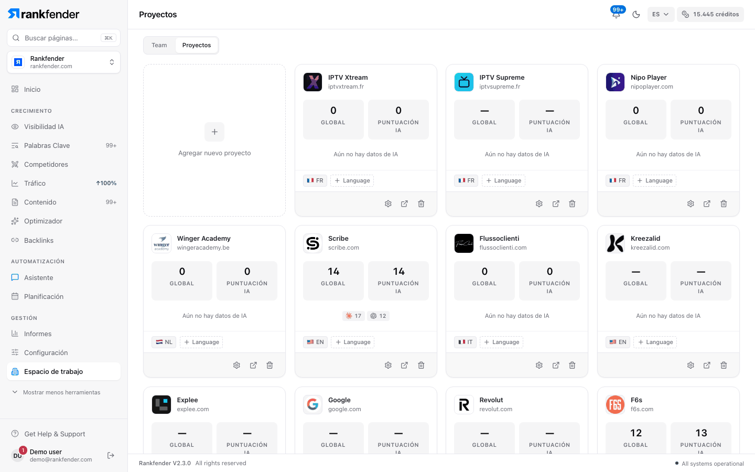755x472 pixels.
Task: Open Asistente chat item
Action: [64, 277]
